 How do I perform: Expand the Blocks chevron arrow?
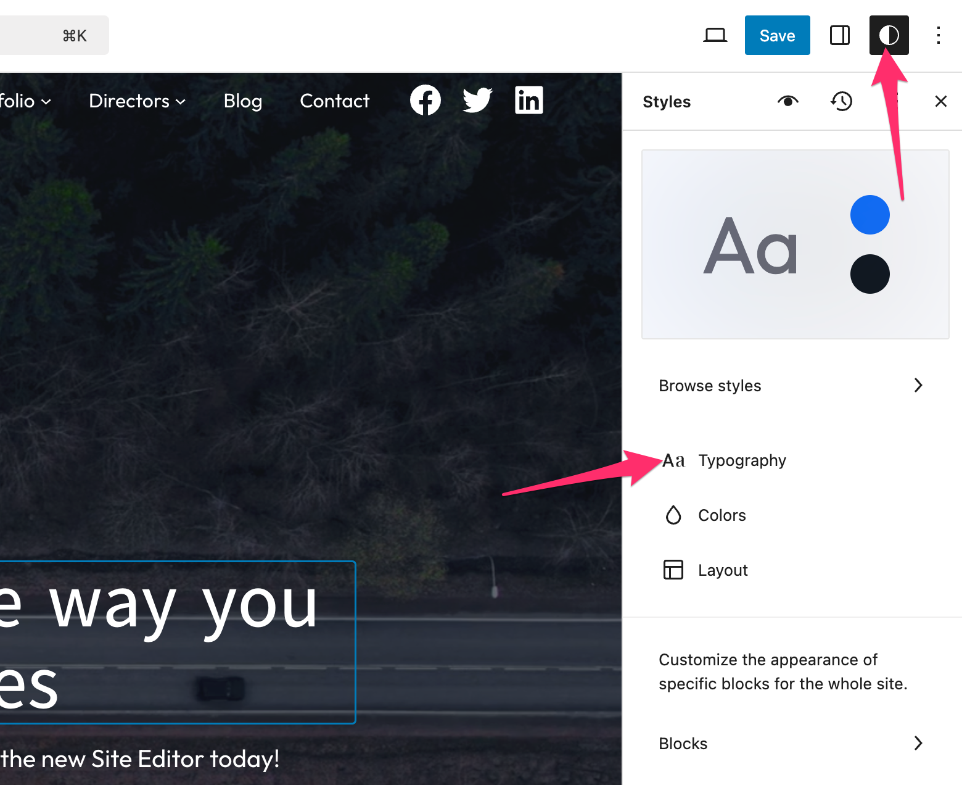[918, 743]
